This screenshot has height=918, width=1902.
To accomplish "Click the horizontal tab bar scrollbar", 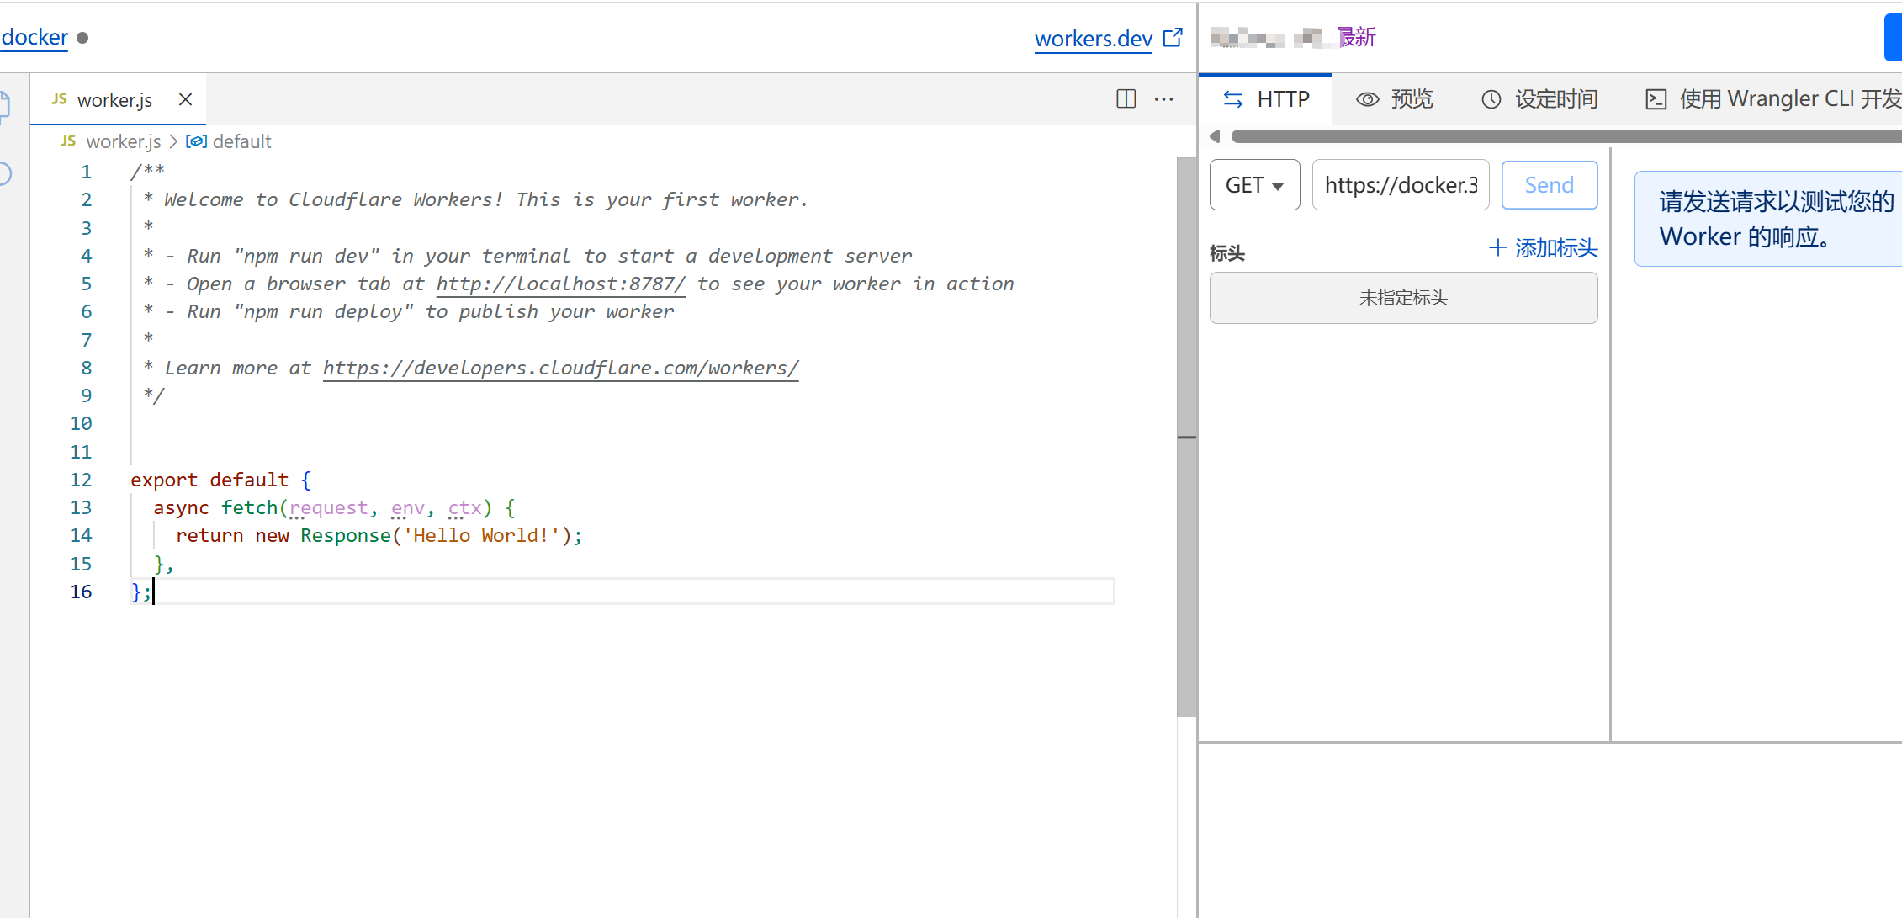I will pyautogui.click(x=1565, y=136).
